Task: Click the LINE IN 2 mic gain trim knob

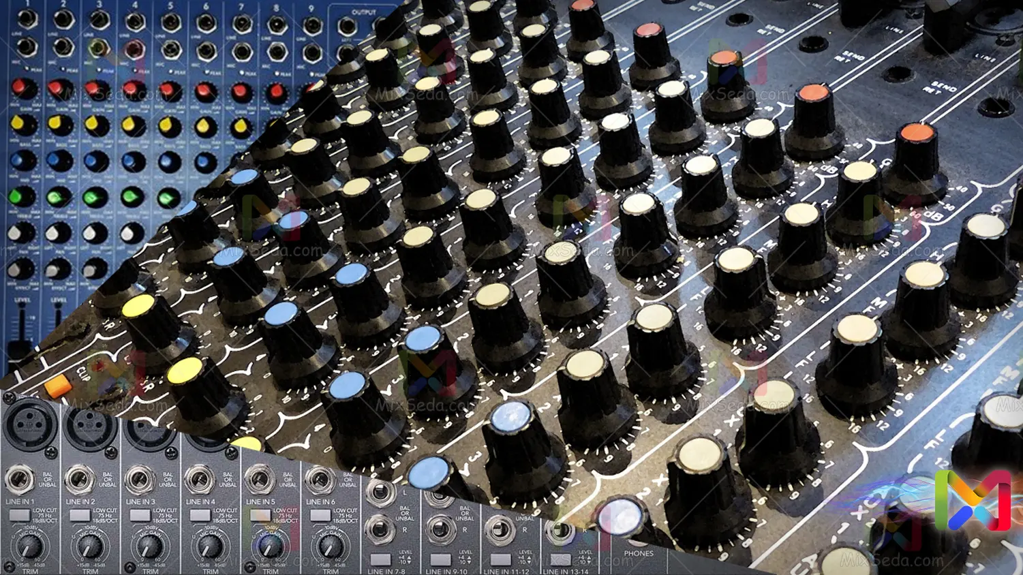Action: click(x=90, y=546)
